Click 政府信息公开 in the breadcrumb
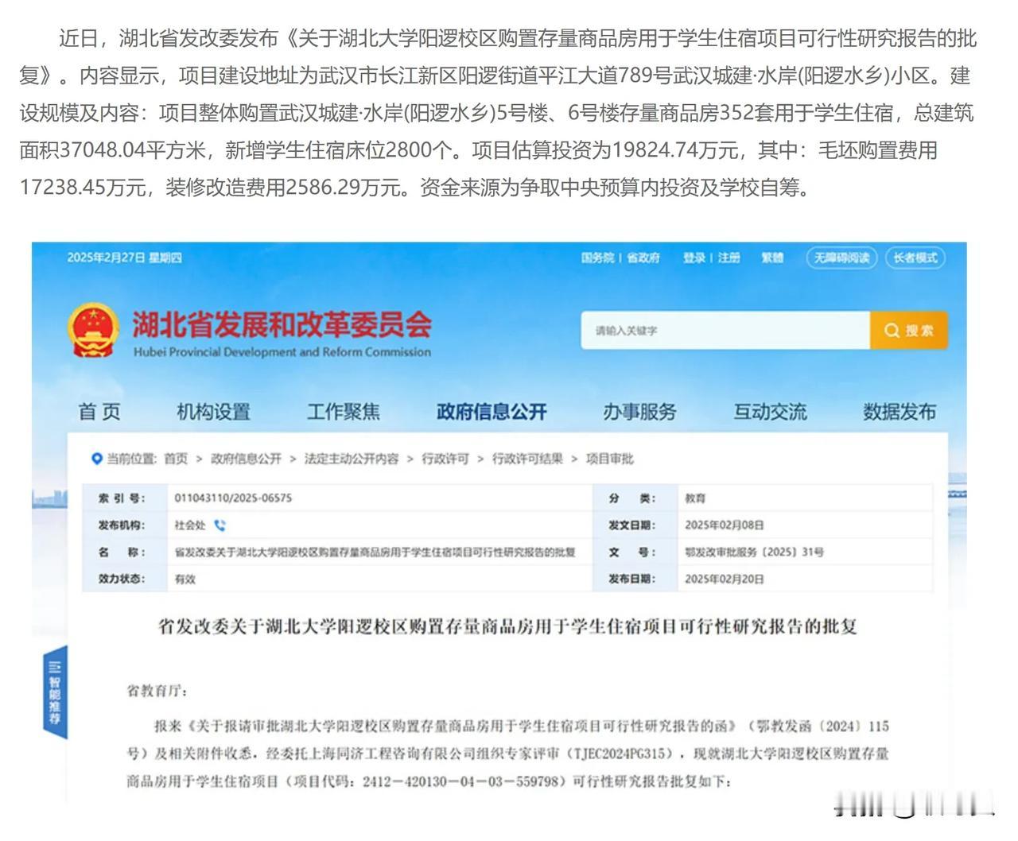 tap(246, 459)
